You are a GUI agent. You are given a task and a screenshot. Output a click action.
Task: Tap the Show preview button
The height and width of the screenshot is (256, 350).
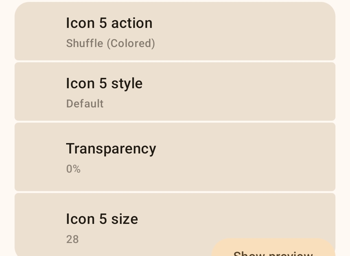point(273,250)
